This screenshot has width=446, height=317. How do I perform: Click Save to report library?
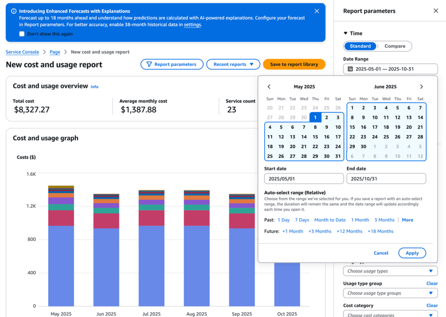(294, 64)
